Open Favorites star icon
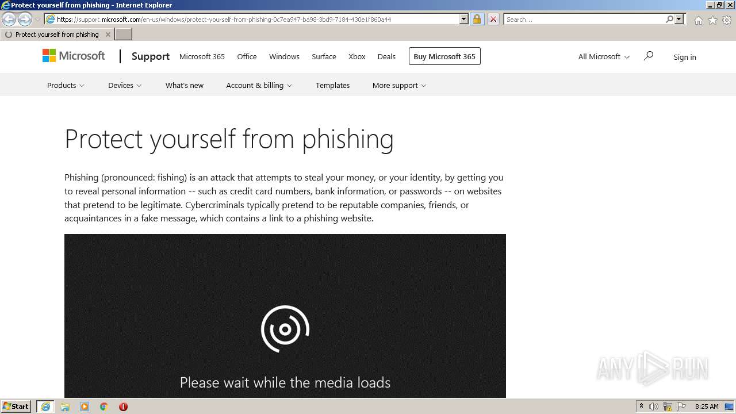Image resolution: width=736 pixels, height=414 pixels. click(x=712, y=20)
